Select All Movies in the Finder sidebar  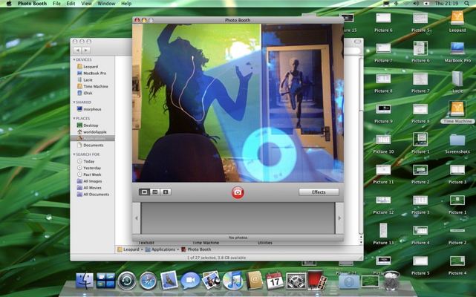(x=93, y=188)
